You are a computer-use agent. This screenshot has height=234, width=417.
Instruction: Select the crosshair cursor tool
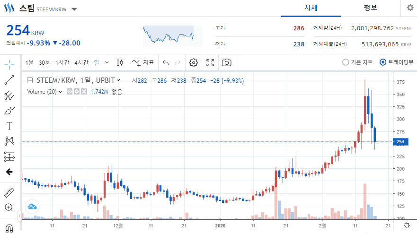tap(9, 64)
